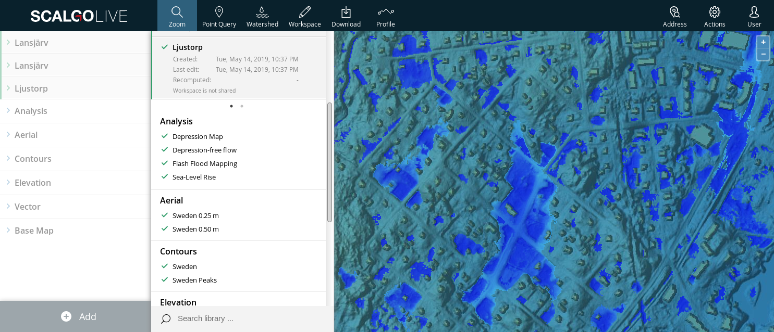Toggle Flash Flood Mapping checkmark
This screenshot has height=332, width=774.
pos(165,163)
